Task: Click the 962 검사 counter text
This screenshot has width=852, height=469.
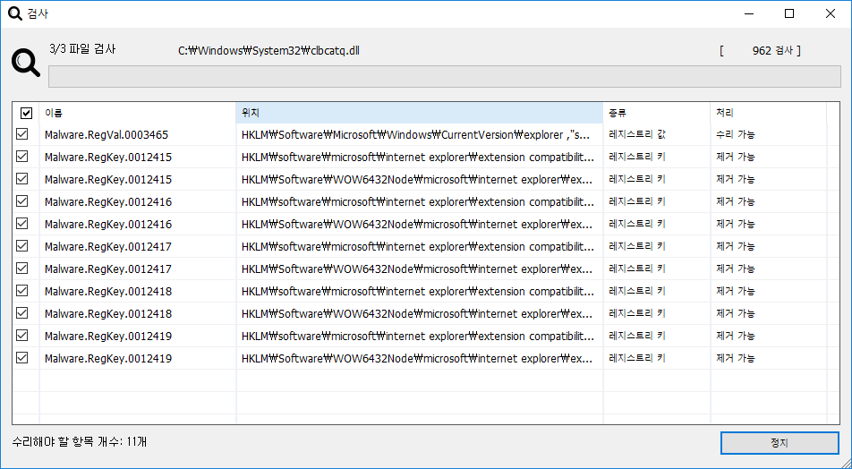Action: point(771,50)
